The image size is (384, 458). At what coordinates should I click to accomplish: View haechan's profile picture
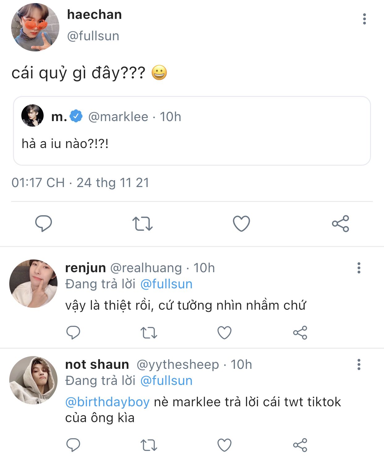tap(35, 27)
